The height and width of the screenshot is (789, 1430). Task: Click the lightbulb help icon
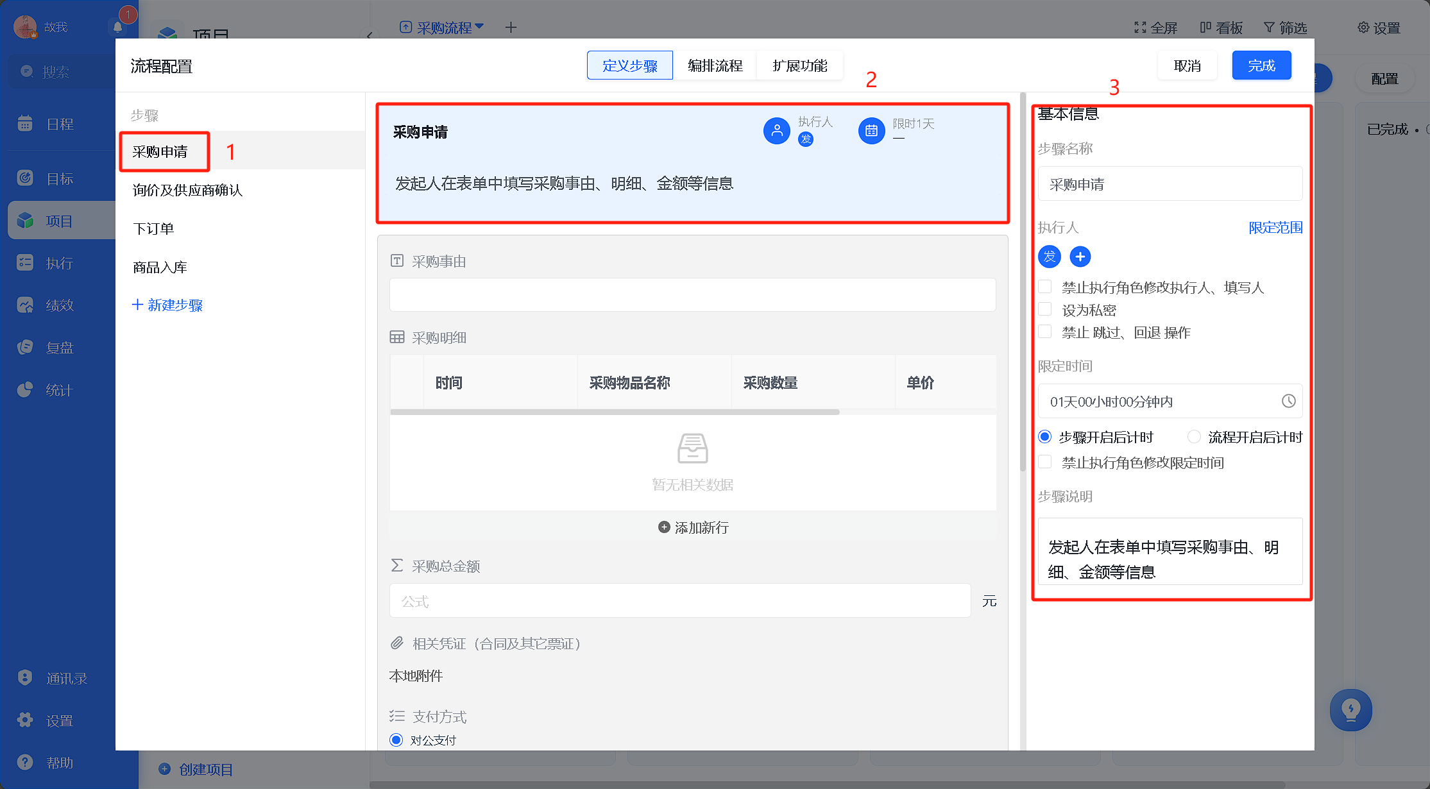(x=1351, y=710)
